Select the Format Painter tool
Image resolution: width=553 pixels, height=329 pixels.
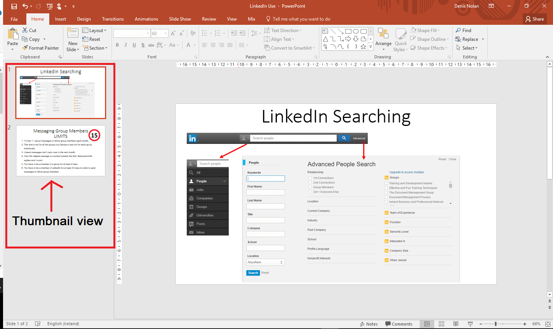[x=40, y=48]
